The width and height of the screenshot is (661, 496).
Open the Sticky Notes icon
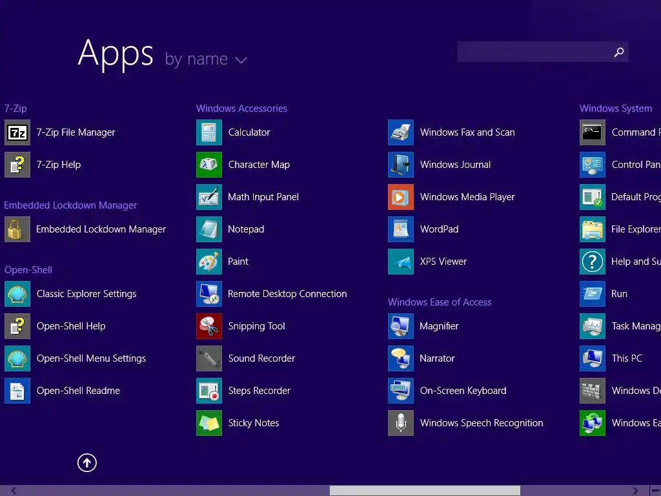tap(209, 423)
